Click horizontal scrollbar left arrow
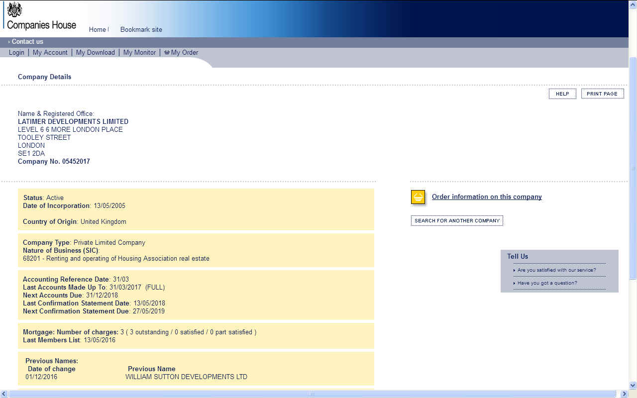Viewport: 637px width, 398px height. (4, 394)
